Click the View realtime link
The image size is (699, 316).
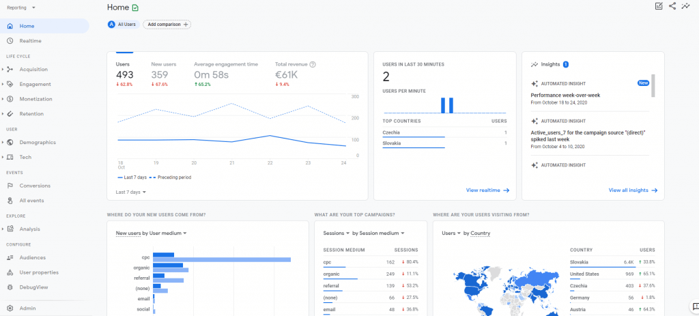487,190
